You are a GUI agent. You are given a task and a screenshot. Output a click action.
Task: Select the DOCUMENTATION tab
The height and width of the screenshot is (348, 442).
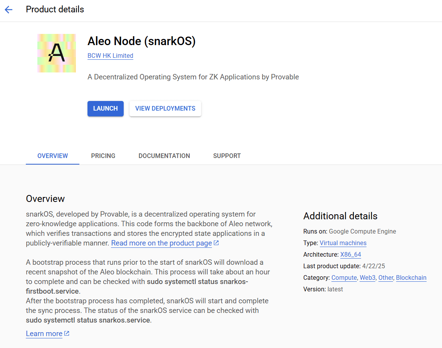tap(164, 156)
